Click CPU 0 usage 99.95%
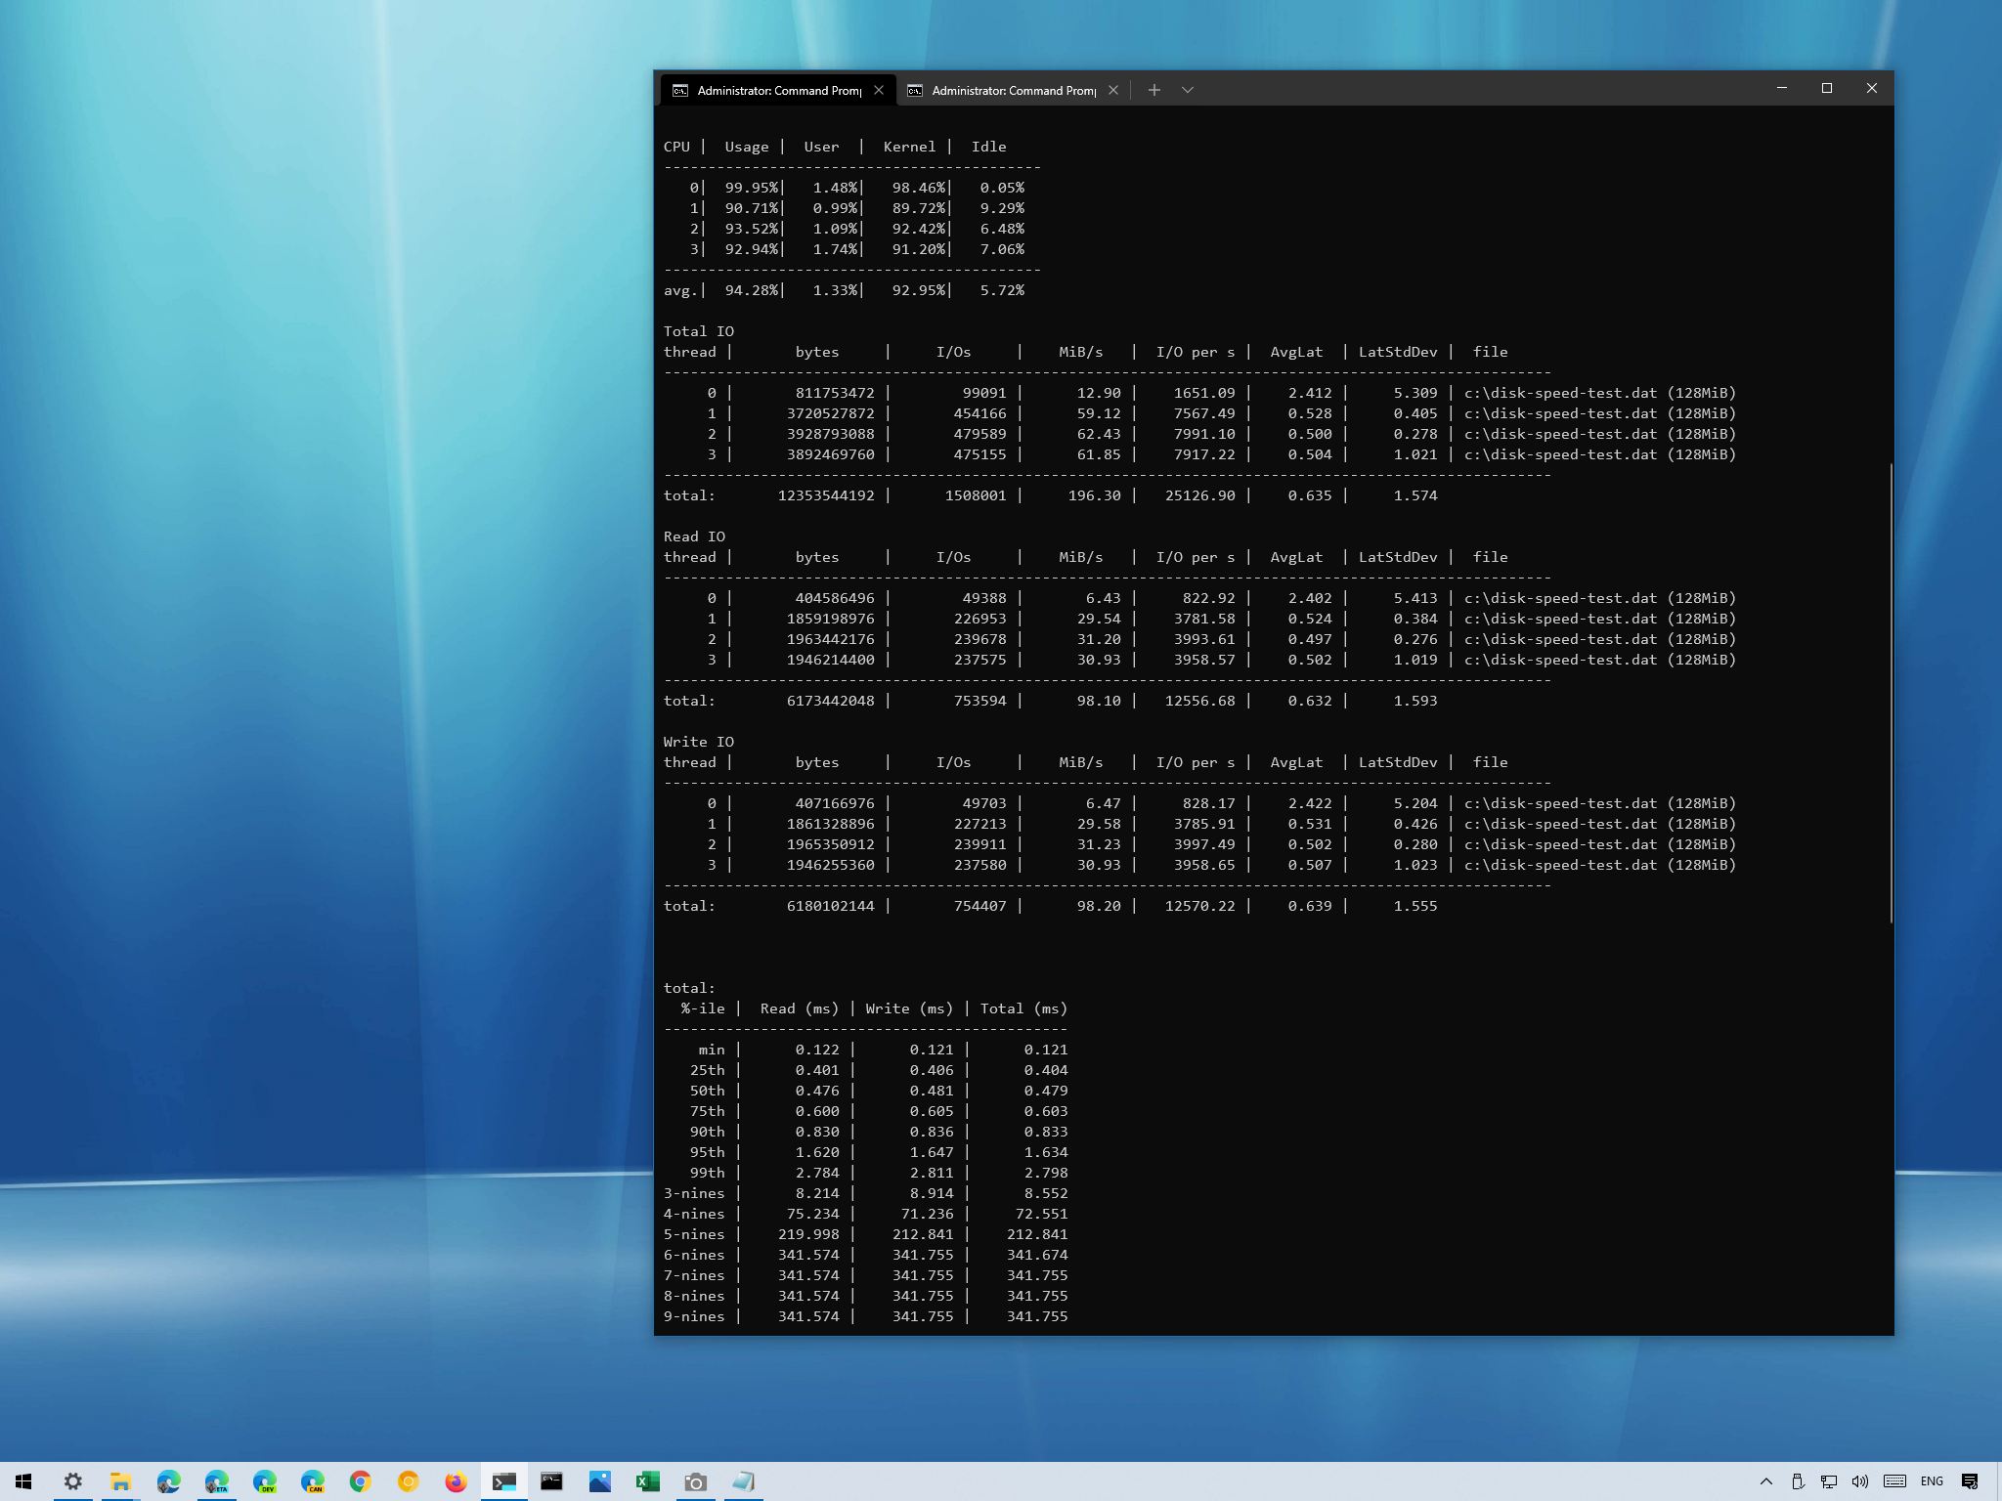Viewport: 2002px width, 1501px height. tap(751, 188)
